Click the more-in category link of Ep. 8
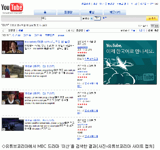 tap(88, 85)
